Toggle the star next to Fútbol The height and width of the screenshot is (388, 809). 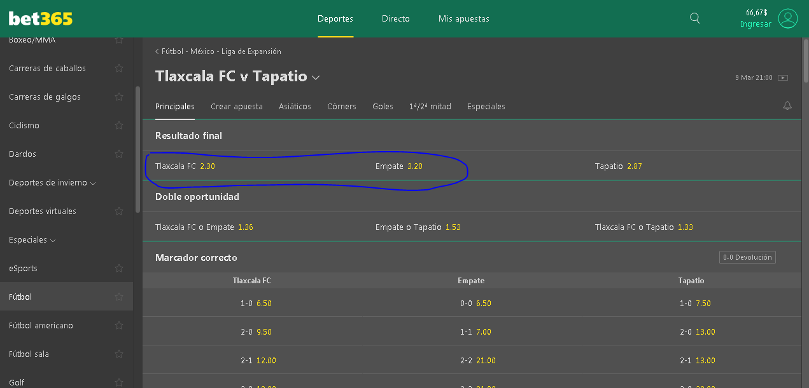119,297
